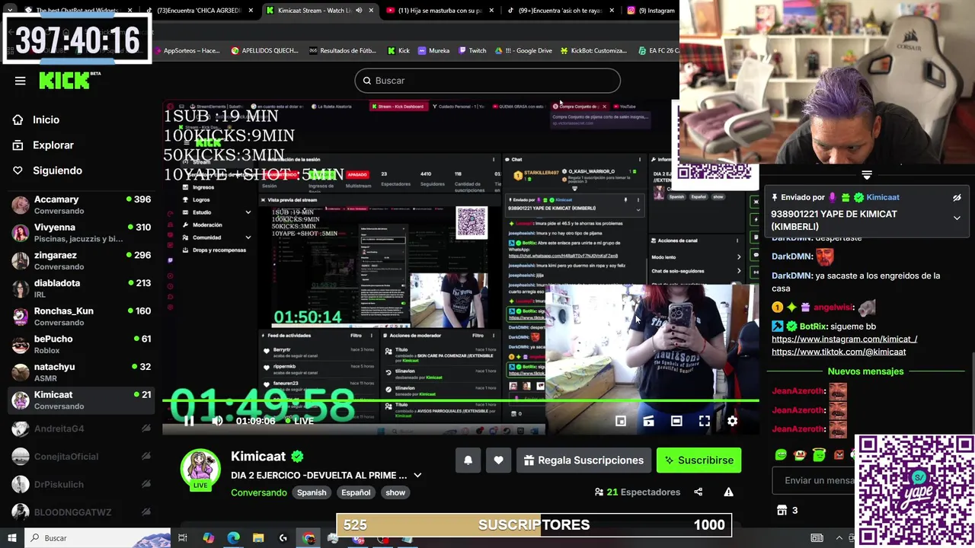
Task: Open stream player settings gear
Action: point(732,421)
